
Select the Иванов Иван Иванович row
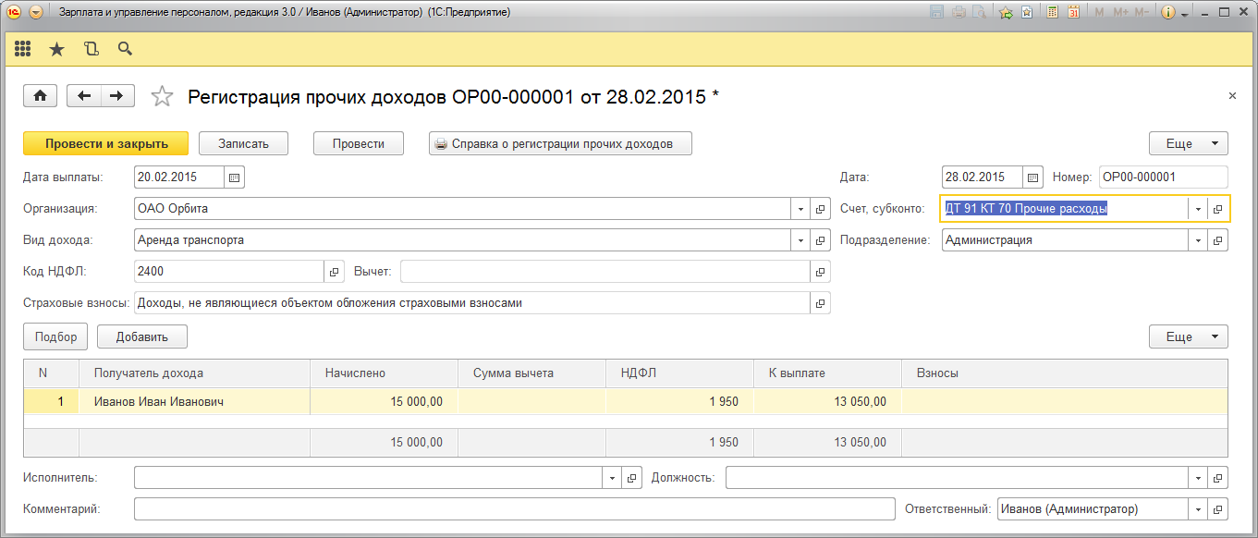(159, 402)
